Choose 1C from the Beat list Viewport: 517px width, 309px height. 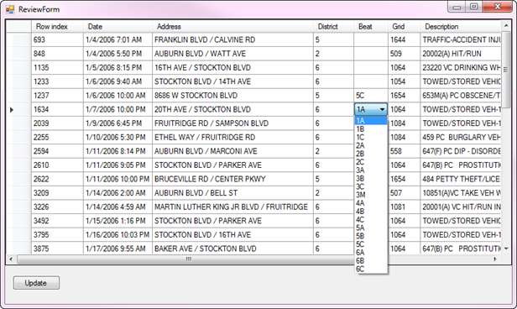coord(371,137)
